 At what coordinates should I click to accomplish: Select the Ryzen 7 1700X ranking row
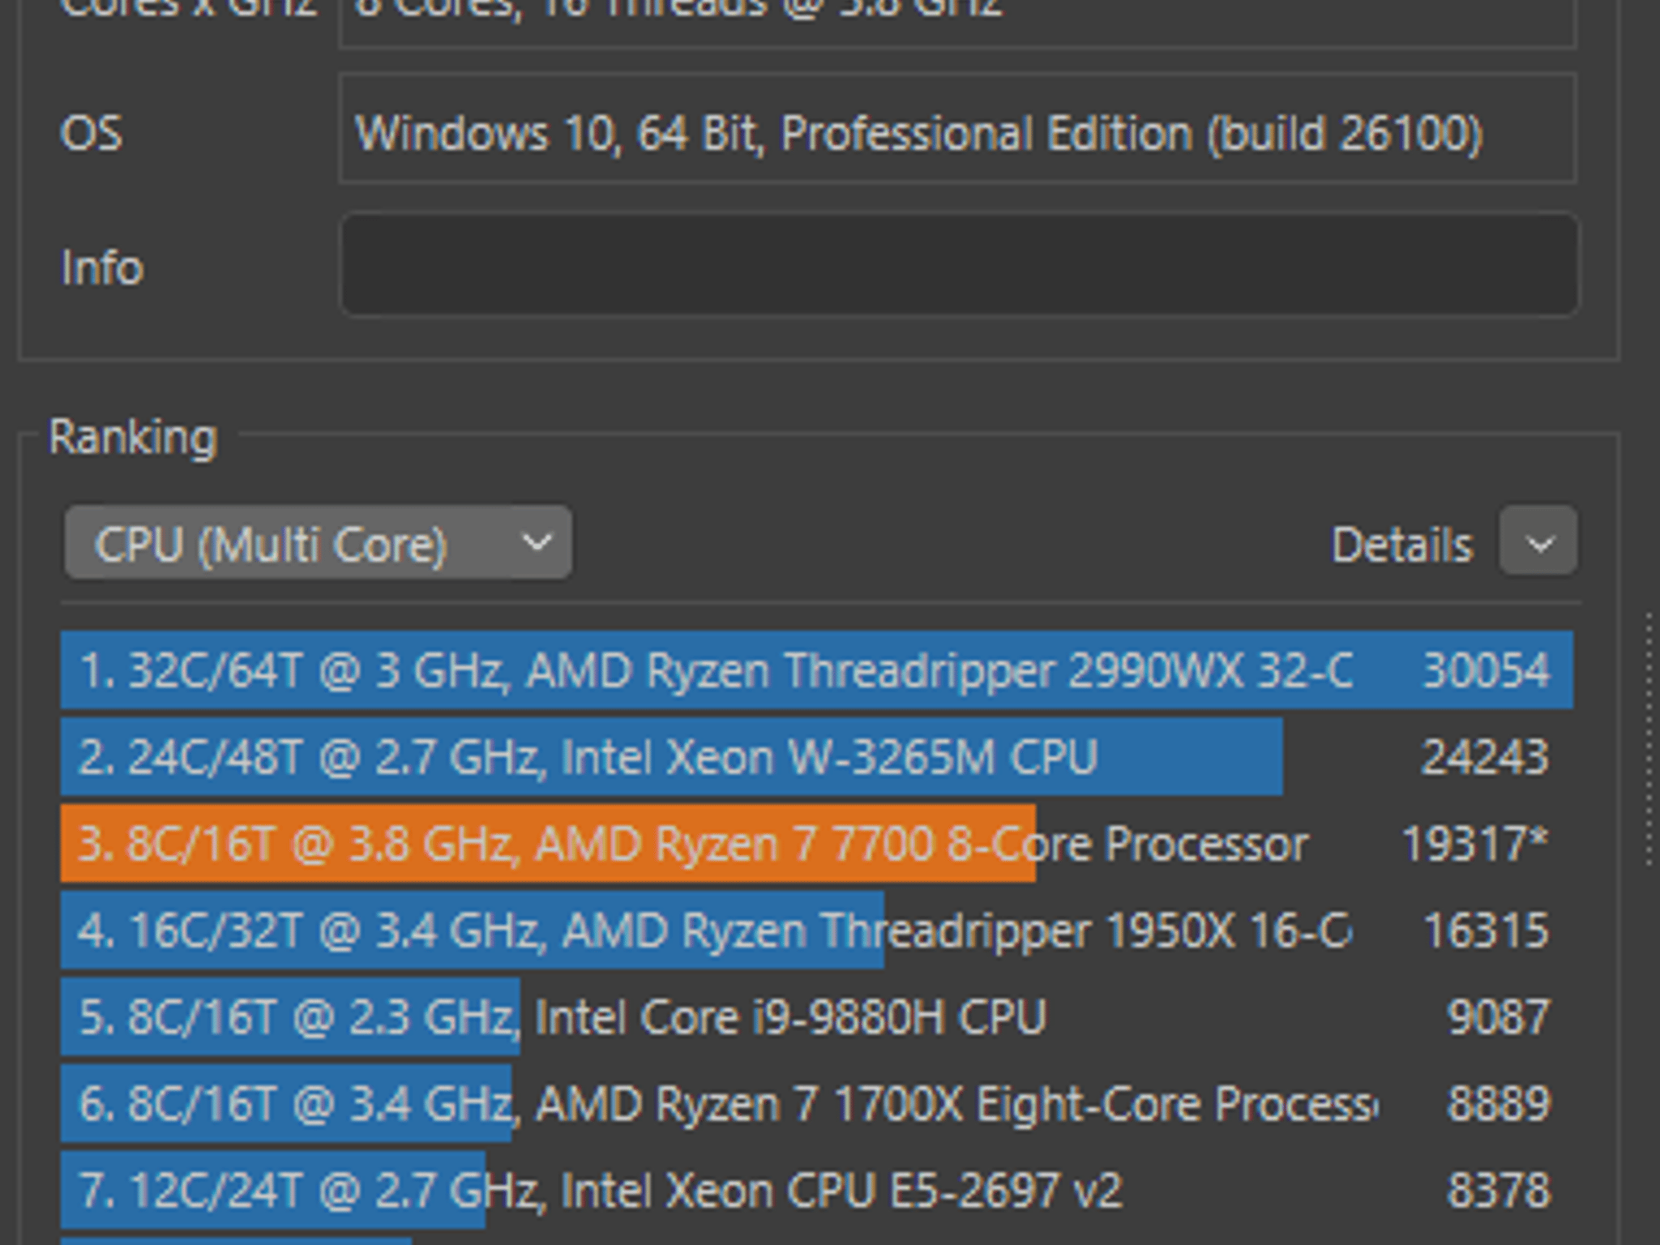coord(817,1104)
